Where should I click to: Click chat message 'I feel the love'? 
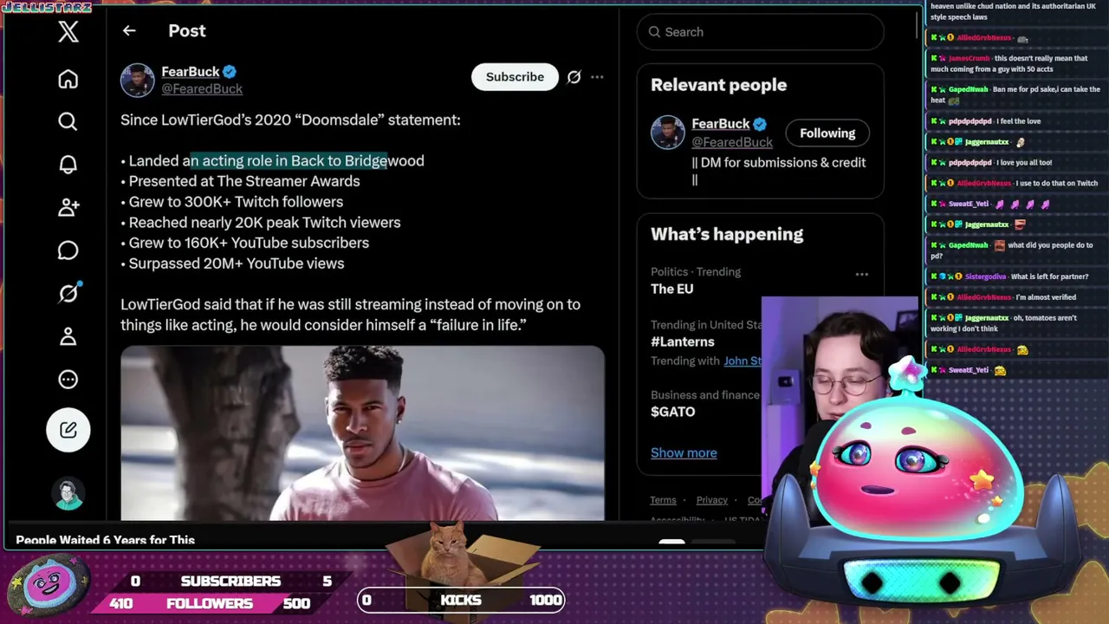(1017, 121)
